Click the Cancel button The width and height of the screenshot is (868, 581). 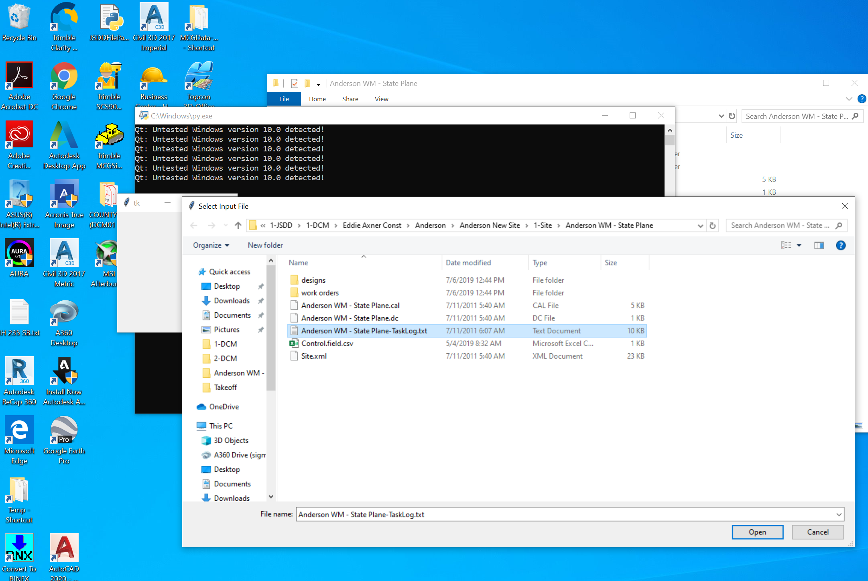(817, 532)
